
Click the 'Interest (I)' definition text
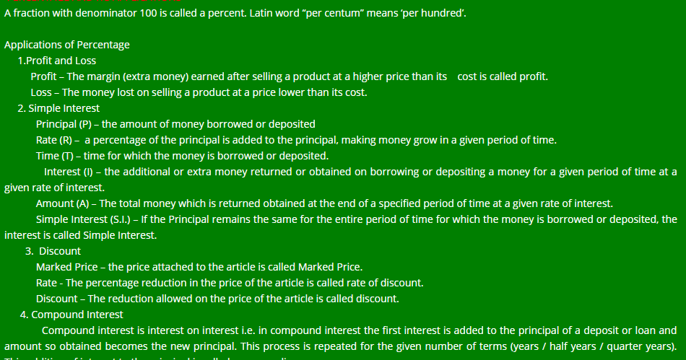360,172
